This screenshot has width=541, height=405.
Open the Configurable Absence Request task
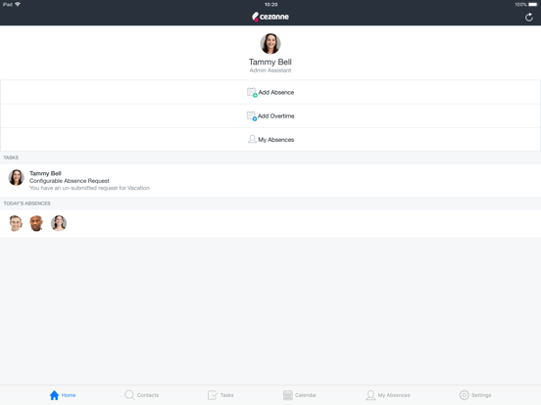pos(270,180)
